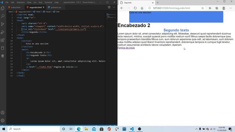Open the Edit menu
Image resolution: width=235 pixels, height=132 pixels.
point(12,3)
